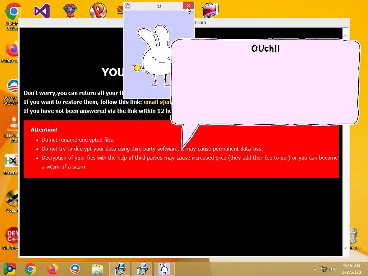
Task: Open the VLC cone BEEP BEEP CAR icon
Action: tap(13, 124)
